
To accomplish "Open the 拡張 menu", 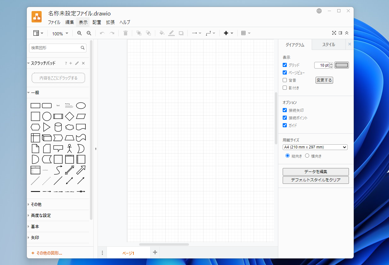I will 110,22.
